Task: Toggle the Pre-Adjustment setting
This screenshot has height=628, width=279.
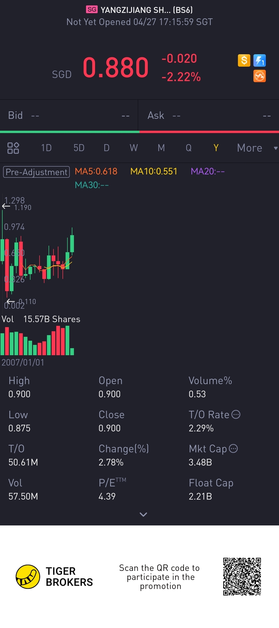Action: [x=36, y=172]
